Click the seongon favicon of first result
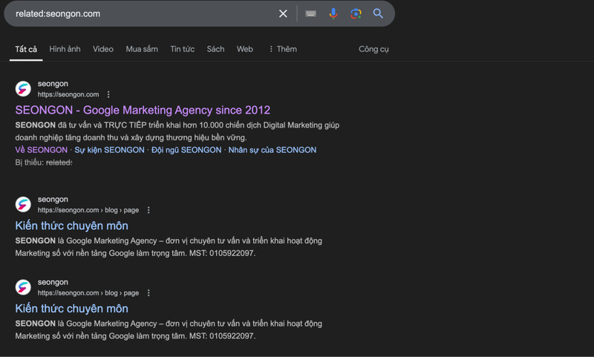This screenshot has height=357, width=594. 23,89
